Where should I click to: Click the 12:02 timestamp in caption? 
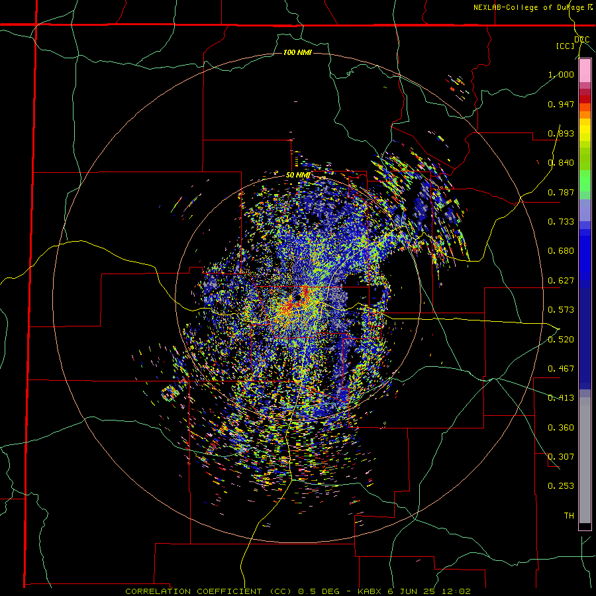[x=456, y=591]
